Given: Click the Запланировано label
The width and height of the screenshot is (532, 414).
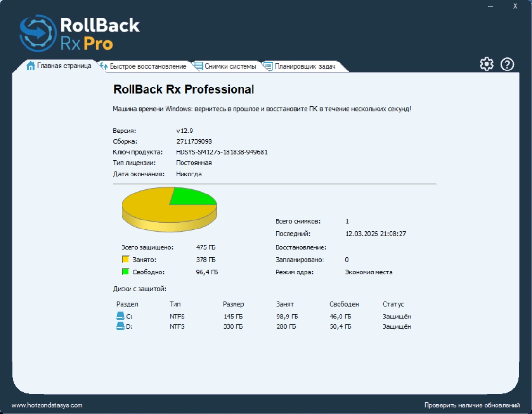Looking at the screenshot, I should click(300, 259).
